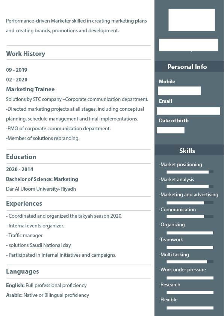Click the Work History heading

coord(26,54)
